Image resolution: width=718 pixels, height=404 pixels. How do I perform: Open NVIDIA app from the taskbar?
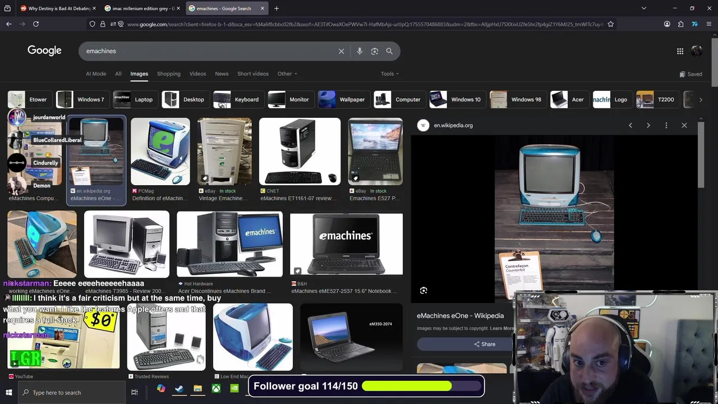[x=234, y=388]
